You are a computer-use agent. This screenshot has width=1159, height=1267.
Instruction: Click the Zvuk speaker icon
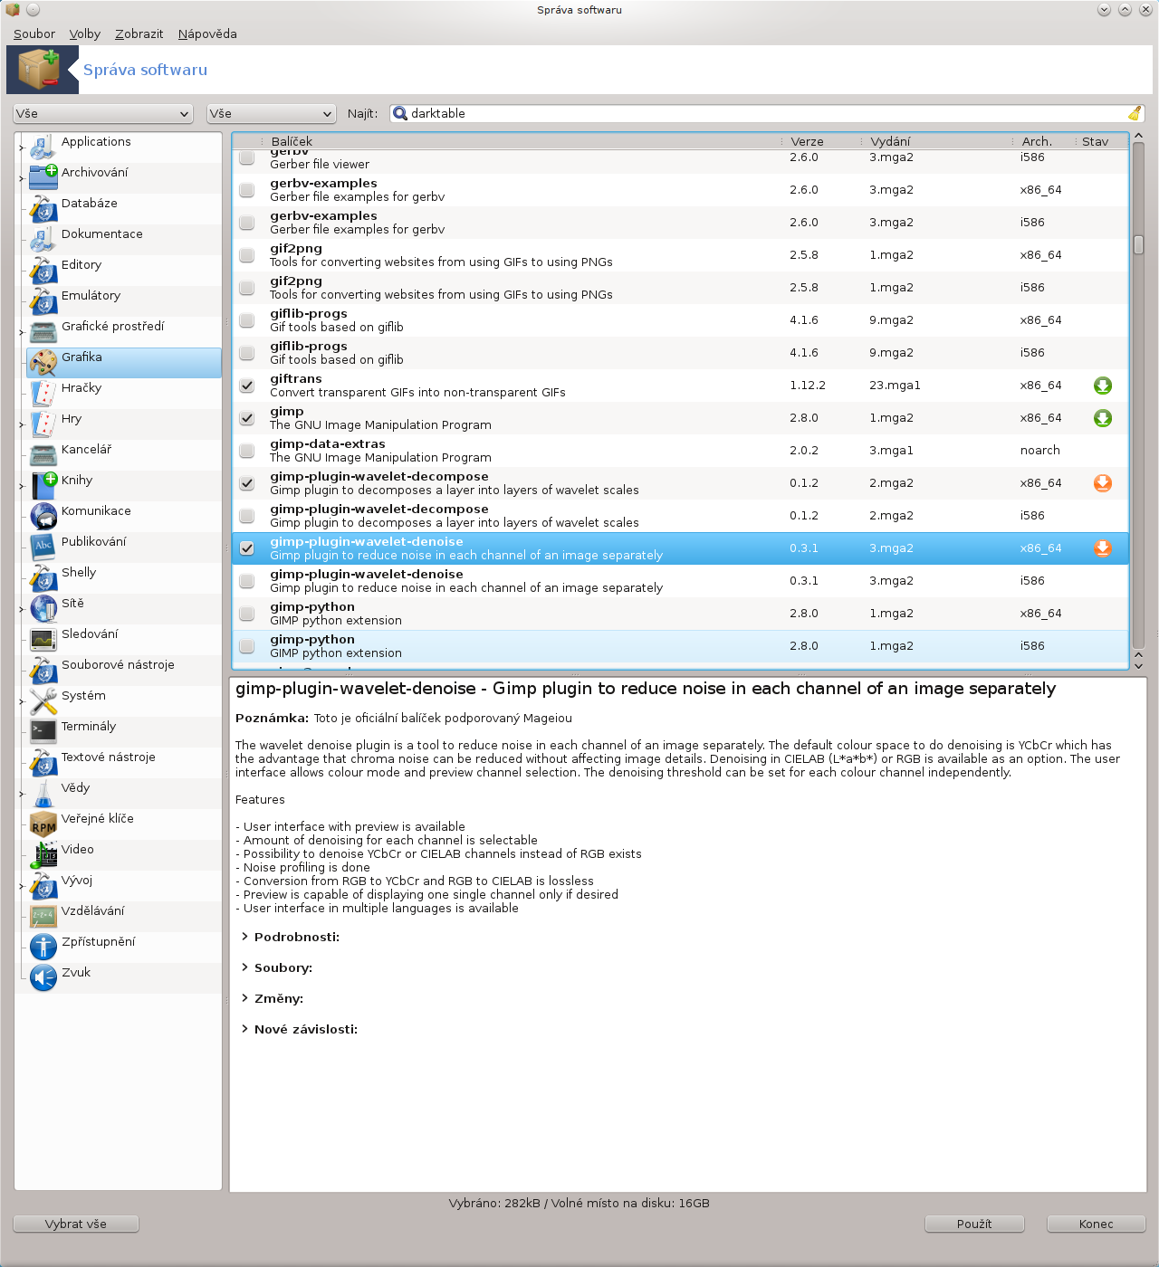pyautogui.click(x=43, y=978)
